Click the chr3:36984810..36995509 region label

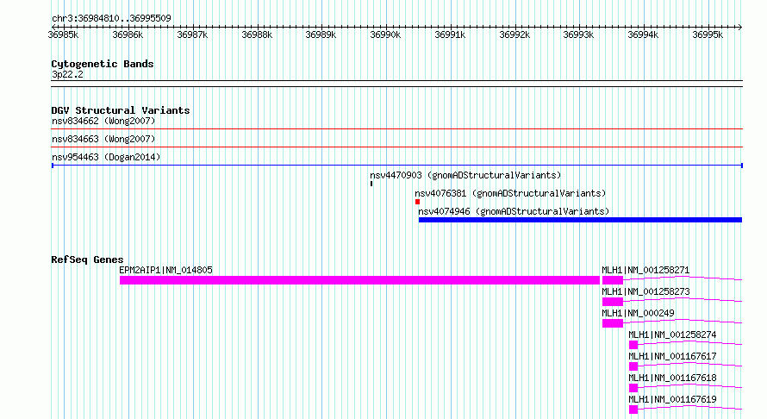pyautogui.click(x=111, y=18)
